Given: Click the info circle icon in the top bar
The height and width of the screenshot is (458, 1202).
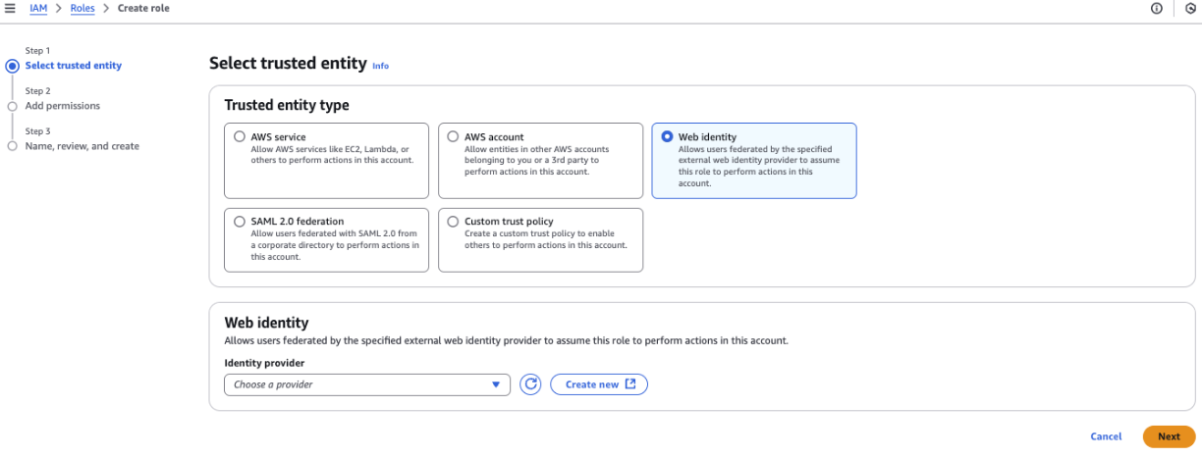Looking at the screenshot, I should coord(1157,8).
